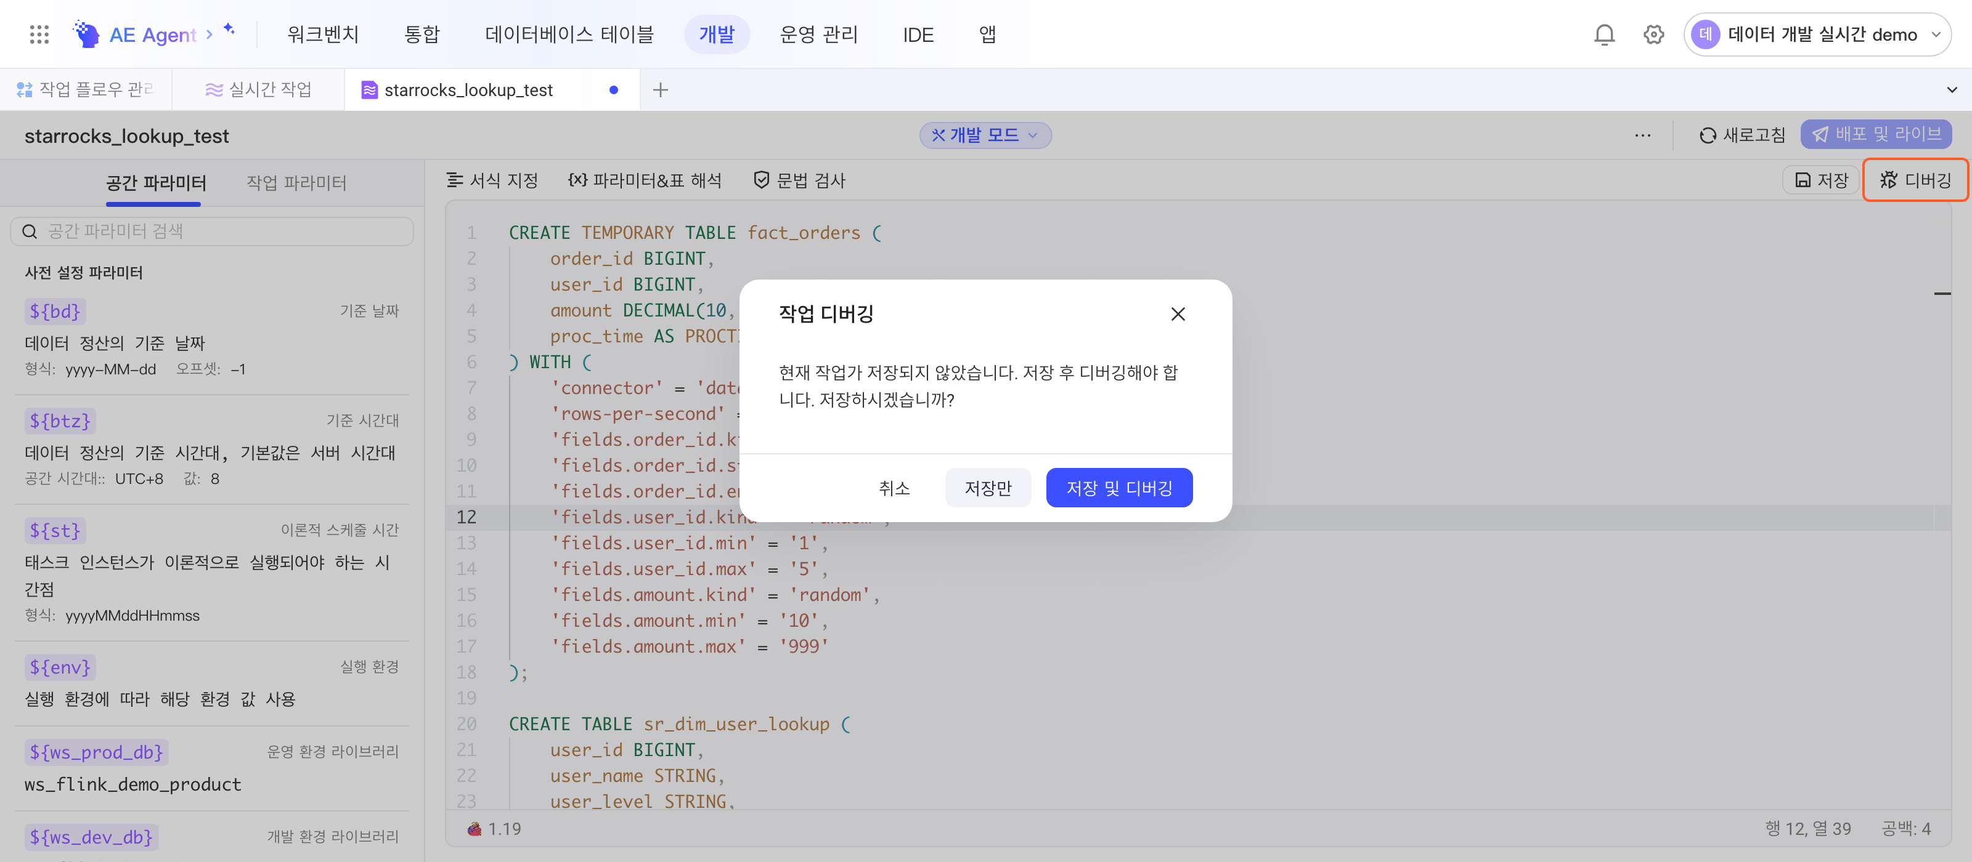Select the 개발 menu
This screenshot has height=862, width=1972.
[x=717, y=34]
